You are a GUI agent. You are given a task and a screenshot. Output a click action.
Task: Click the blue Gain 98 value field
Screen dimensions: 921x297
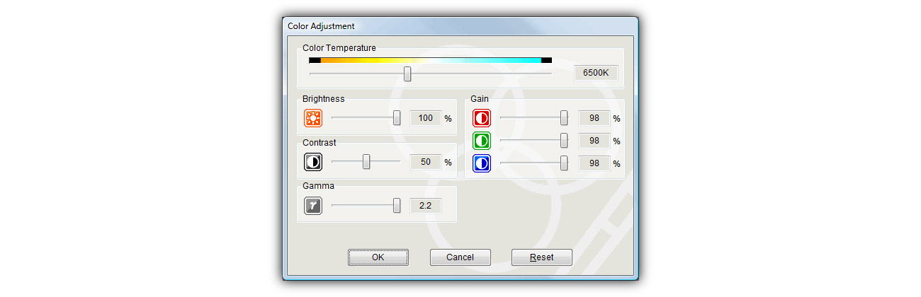[x=594, y=163]
